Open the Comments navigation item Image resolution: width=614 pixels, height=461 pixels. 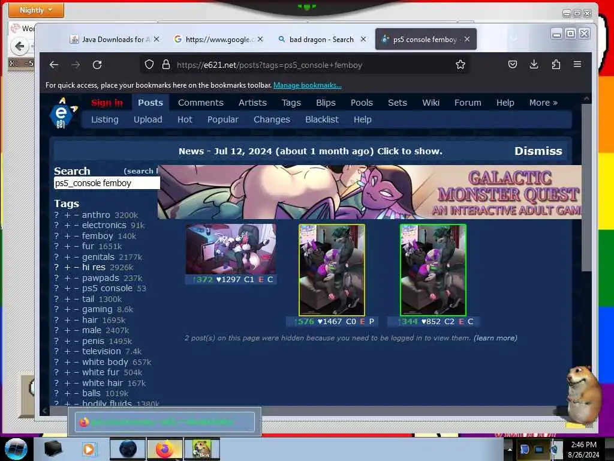[200, 103]
